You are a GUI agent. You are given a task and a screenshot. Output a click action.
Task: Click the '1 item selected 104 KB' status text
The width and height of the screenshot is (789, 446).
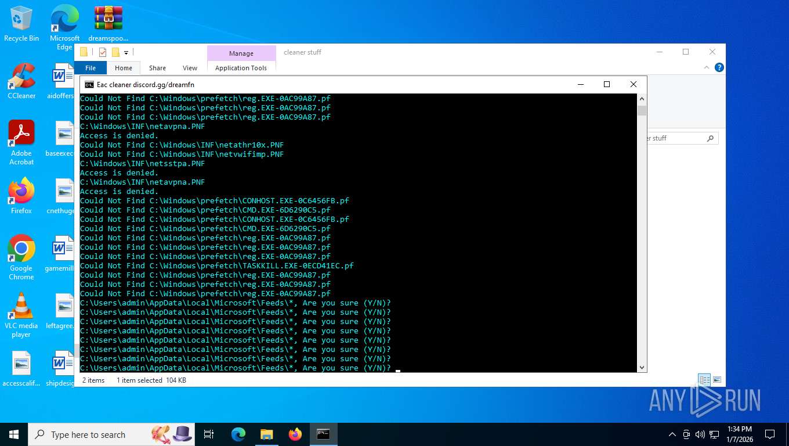[x=151, y=380]
